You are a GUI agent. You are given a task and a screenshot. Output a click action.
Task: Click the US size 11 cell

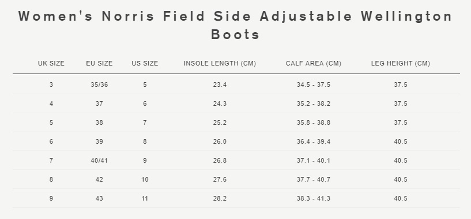pyautogui.click(x=145, y=199)
